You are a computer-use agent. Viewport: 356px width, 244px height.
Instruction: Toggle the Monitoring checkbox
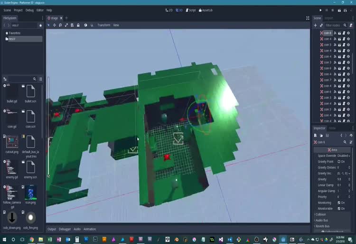[339, 203]
